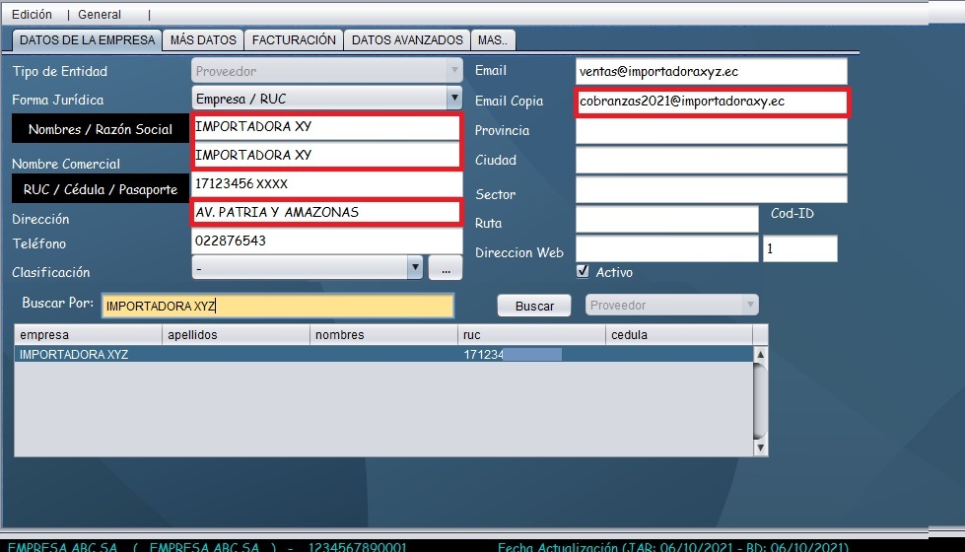
Task: Click the ruc column header
Action: pos(530,335)
